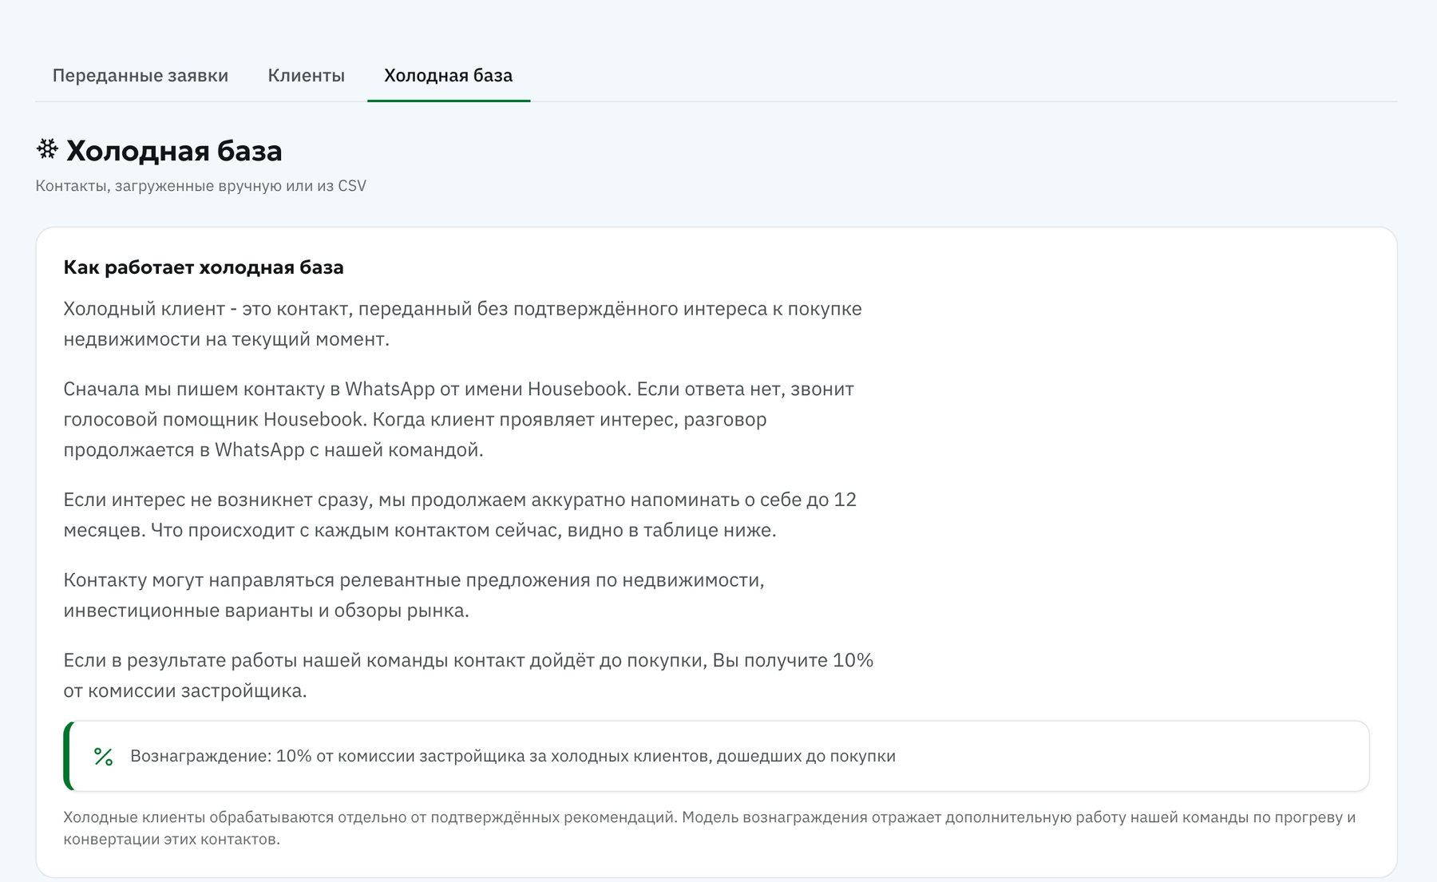Click footnote starting 'Холодные клиенты обрабатываются отдельно'
This screenshot has height=882, width=1437.
(710, 828)
